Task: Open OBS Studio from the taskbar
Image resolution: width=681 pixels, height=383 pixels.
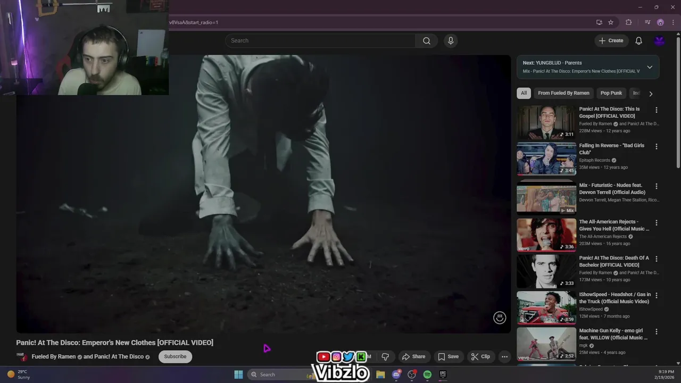Action: (412, 374)
